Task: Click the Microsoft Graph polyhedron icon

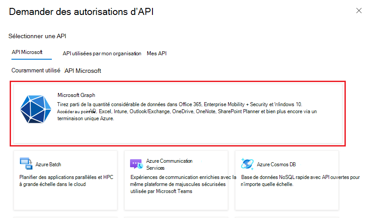Action: [36, 109]
